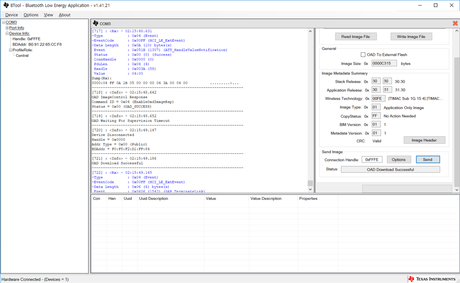This screenshot has width=460, height=283.
Task: Click the "Application Only Image" text
Action: (x=404, y=108)
